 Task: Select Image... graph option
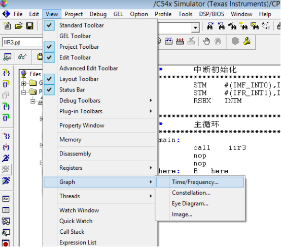click(x=200, y=214)
